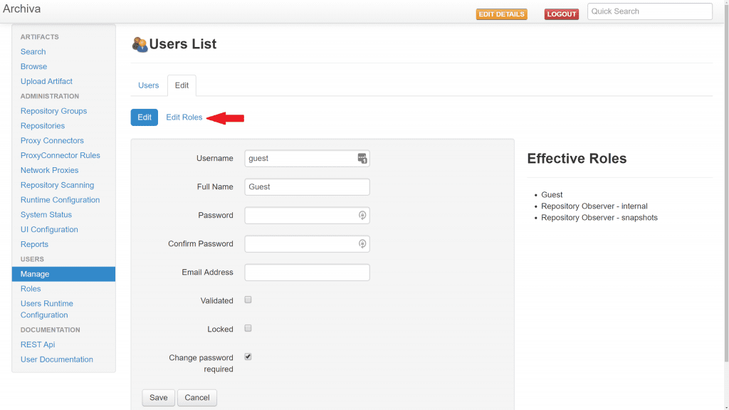Cancel the user edit form
The width and height of the screenshot is (729, 410).
click(x=197, y=398)
